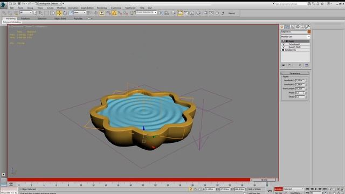Open the Create command panel tab
This screenshot has height=194, width=345.
[x=282, y=27]
